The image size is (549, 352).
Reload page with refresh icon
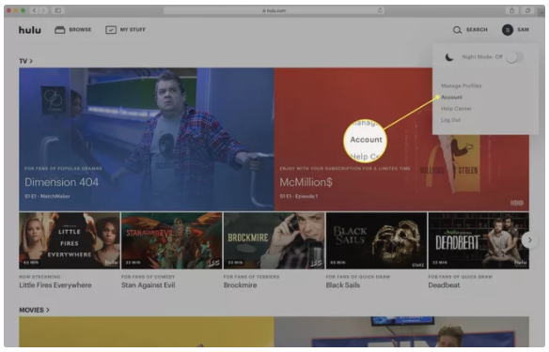(380, 10)
